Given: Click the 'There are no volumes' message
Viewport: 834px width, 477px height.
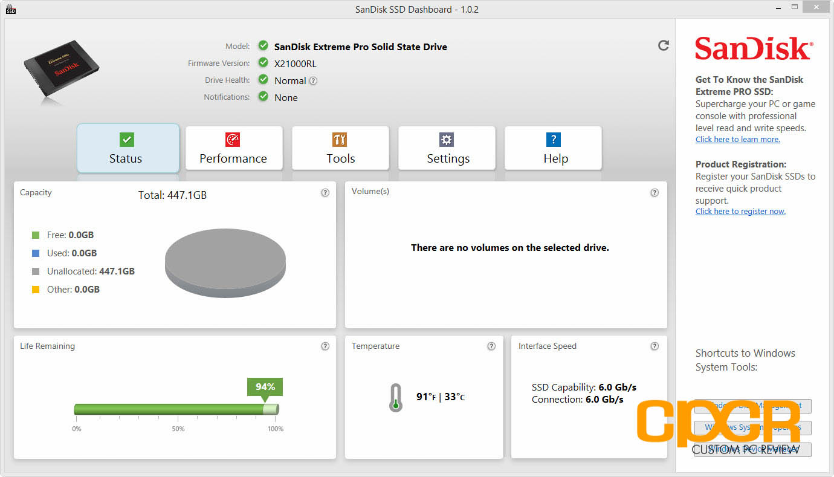Looking at the screenshot, I should [x=510, y=248].
